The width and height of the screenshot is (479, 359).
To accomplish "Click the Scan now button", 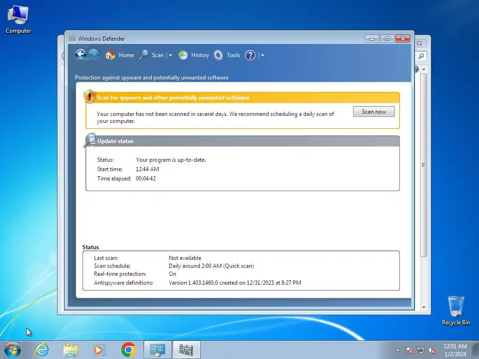I will point(374,111).
